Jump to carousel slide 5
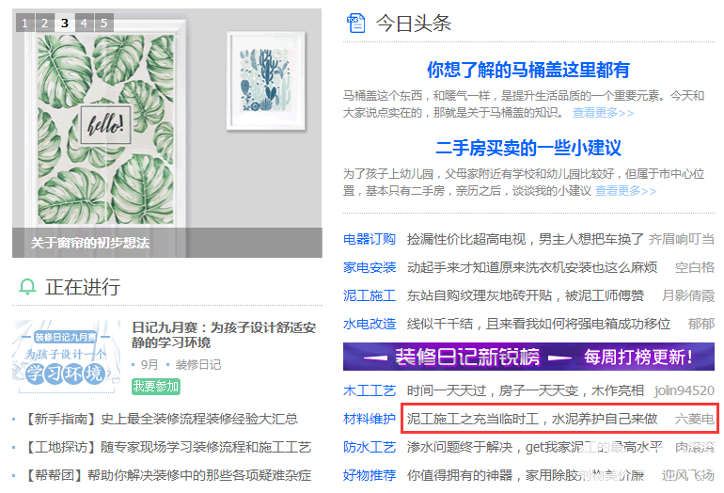 103,23
